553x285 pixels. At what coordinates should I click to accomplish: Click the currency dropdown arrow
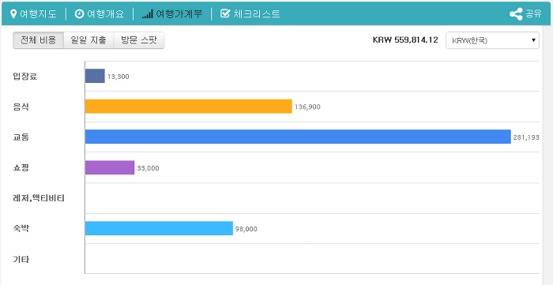pyautogui.click(x=533, y=40)
